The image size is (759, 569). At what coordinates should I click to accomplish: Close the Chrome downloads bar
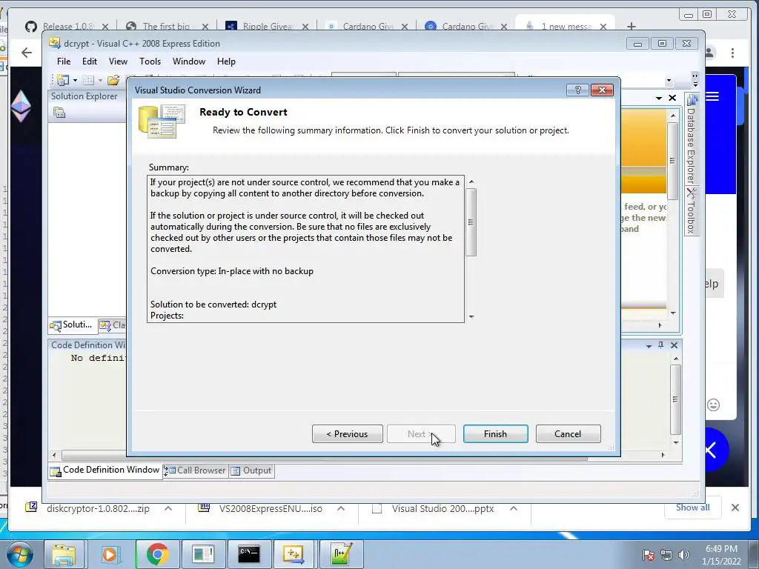point(735,508)
